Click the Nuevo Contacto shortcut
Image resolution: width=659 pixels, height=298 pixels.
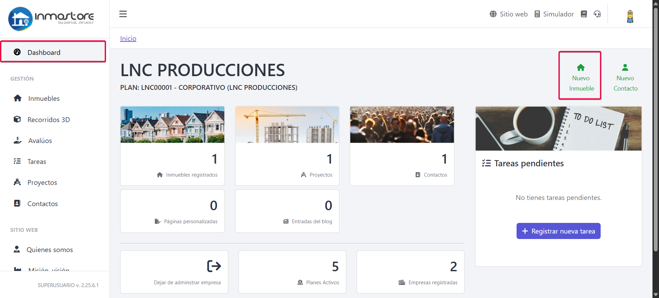tap(625, 77)
